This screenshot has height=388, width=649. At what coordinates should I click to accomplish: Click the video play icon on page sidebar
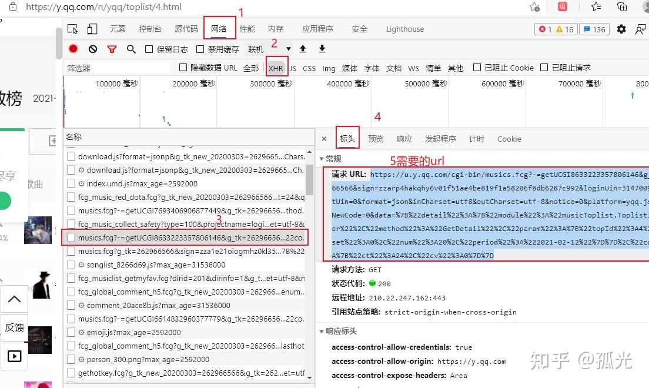[15, 356]
